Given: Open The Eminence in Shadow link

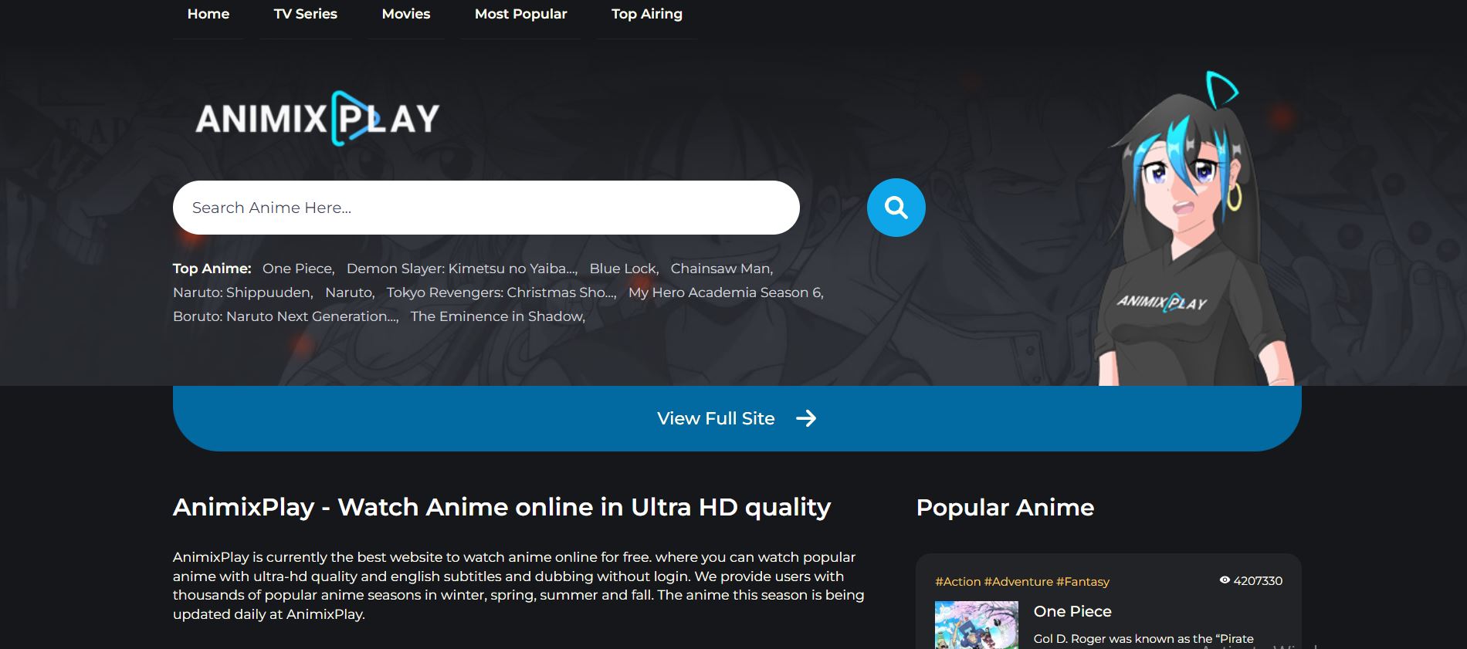Looking at the screenshot, I should pos(498,316).
